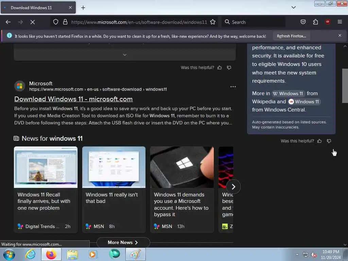
Task: Open Windows Explorer folder in taskbar
Action: click(x=72, y=254)
